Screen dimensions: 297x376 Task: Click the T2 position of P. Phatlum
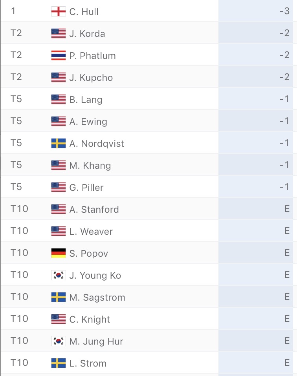[16, 55]
